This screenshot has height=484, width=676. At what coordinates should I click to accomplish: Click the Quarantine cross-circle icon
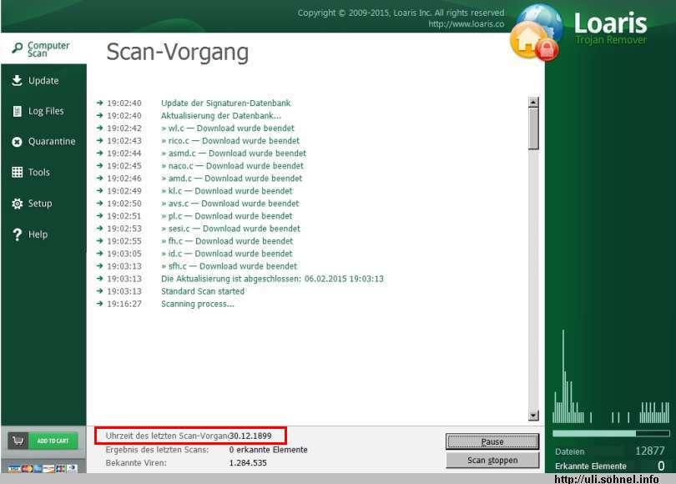point(17,142)
